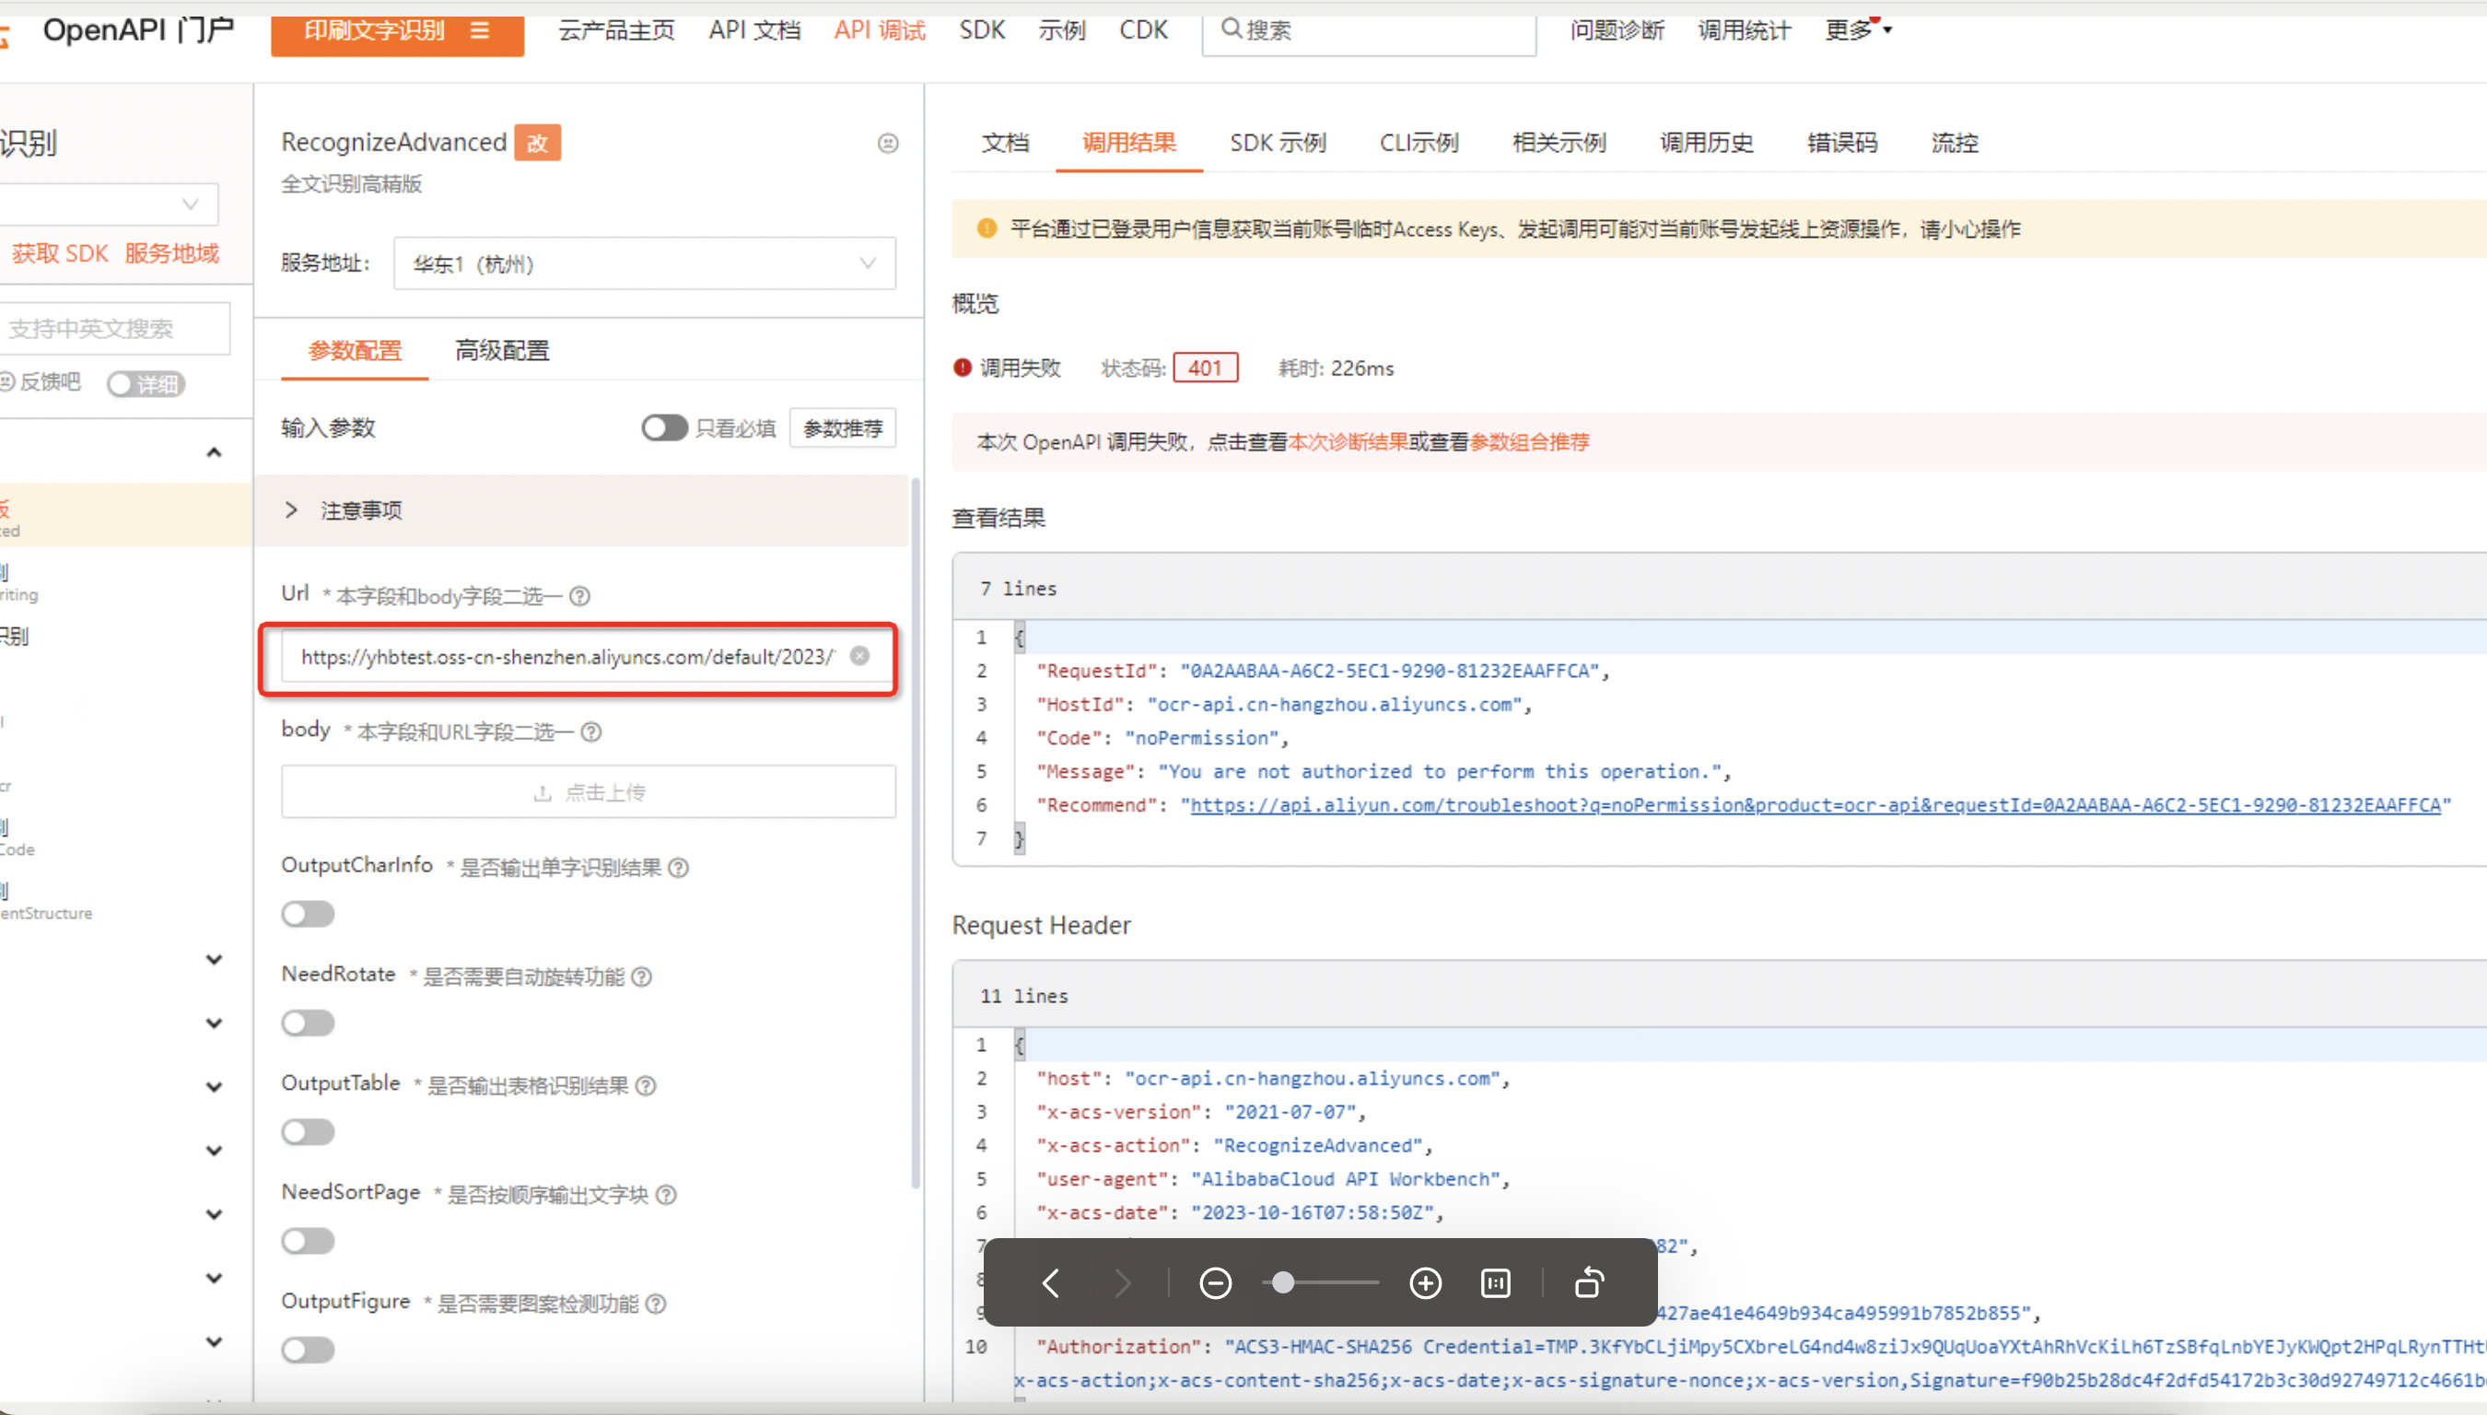2487x1415 pixels.
Task: Clear the Url field with the X icon
Action: [859, 656]
